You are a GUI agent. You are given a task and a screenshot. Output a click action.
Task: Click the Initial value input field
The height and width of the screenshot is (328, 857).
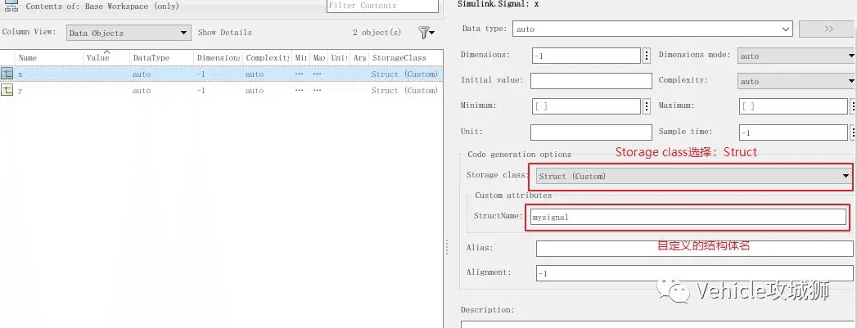click(x=591, y=81)
